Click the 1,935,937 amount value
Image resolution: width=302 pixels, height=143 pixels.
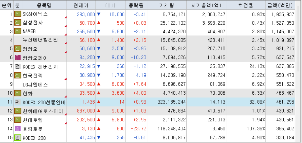tap(283, 14)
